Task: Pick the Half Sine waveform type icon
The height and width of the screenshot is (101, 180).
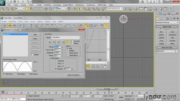Action: 68,42
